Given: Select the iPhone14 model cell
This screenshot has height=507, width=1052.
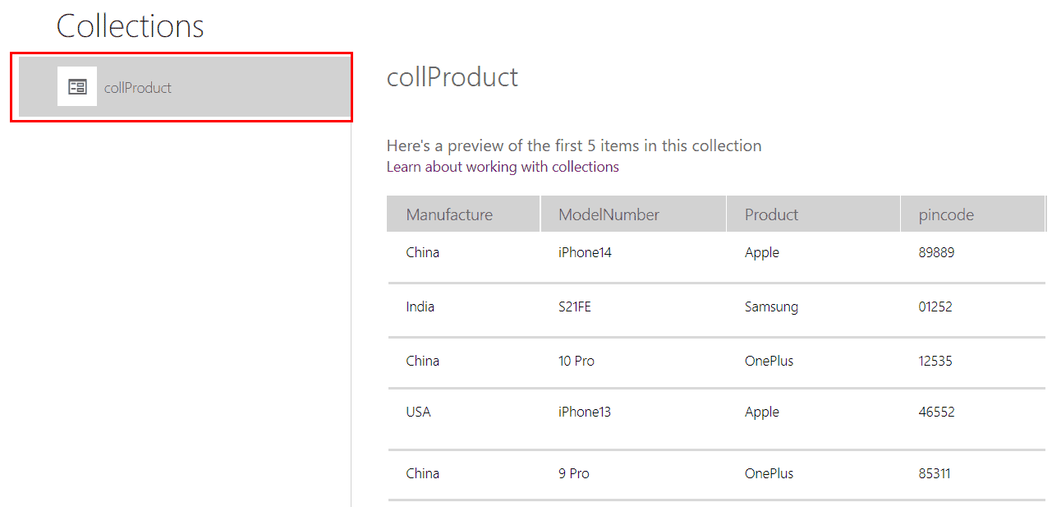Looking at the screenshot, I should pos(585,252).
